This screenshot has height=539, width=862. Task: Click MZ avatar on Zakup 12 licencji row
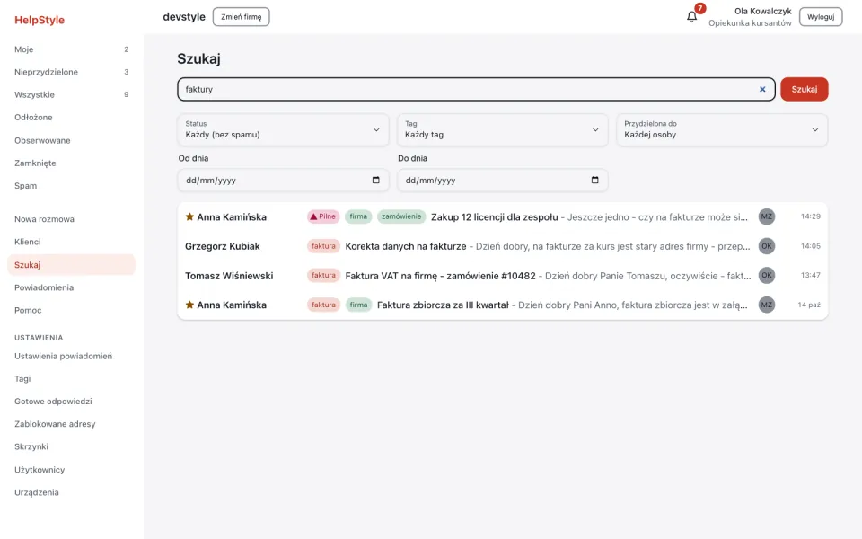766,216
